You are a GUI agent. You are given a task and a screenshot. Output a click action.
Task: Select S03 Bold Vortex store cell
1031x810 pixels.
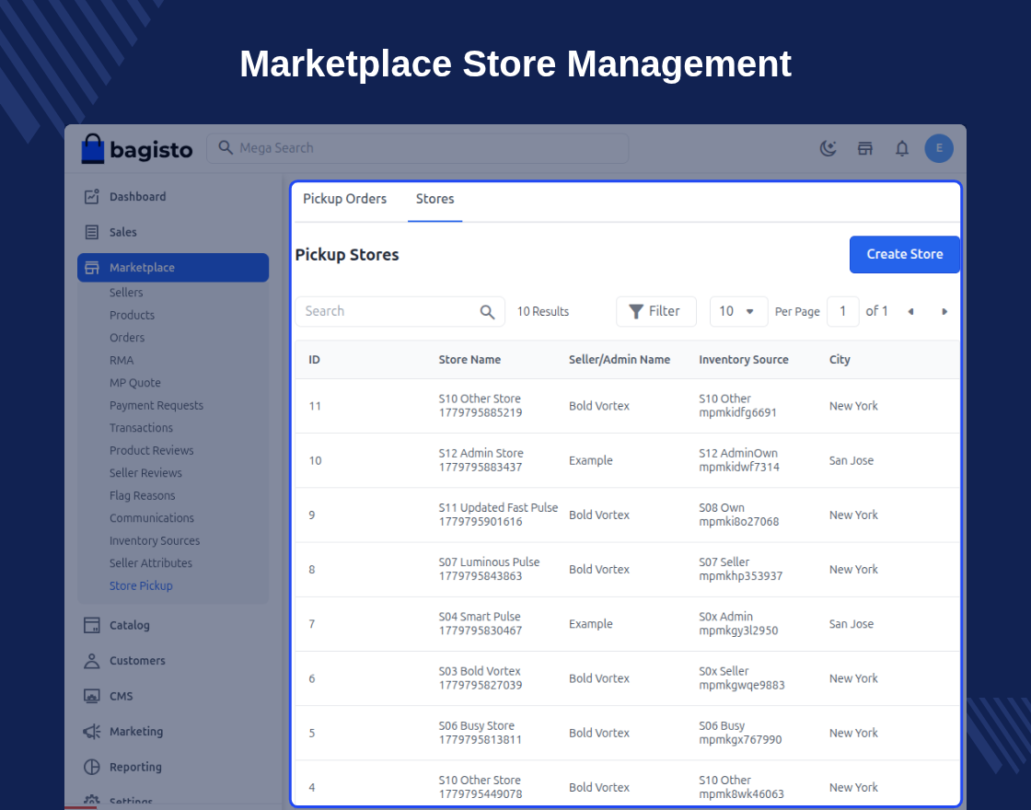[481, 678]
